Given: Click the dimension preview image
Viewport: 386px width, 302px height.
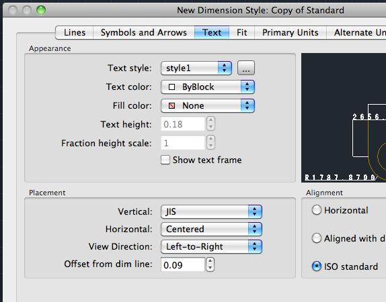Looking at the screenshot, I should pos(344,117).
